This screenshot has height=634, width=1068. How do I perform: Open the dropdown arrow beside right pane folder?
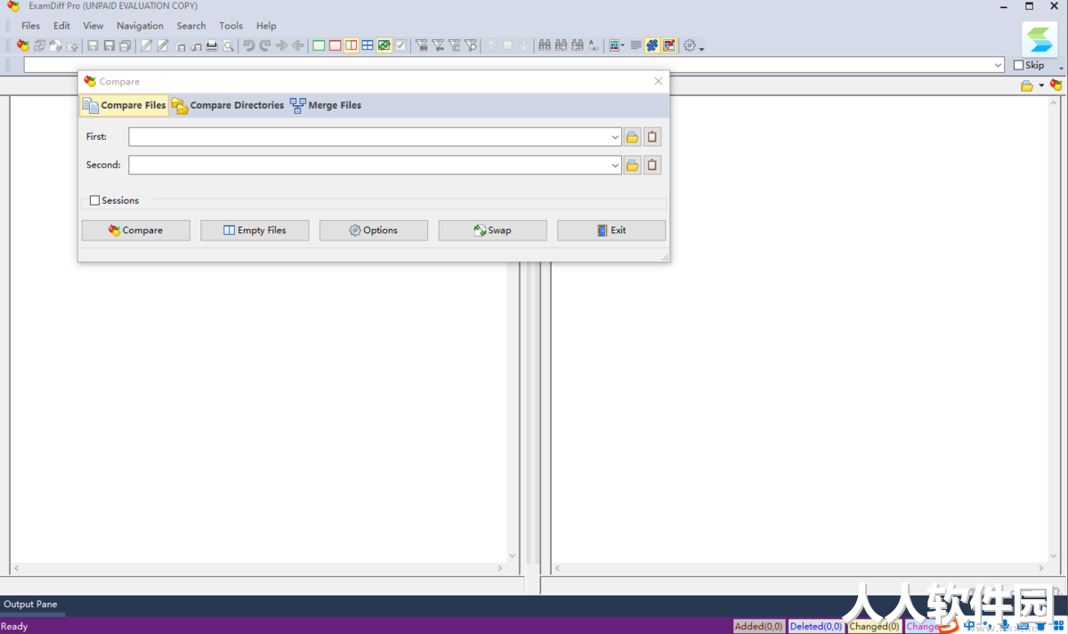[x=1041, y=85]
